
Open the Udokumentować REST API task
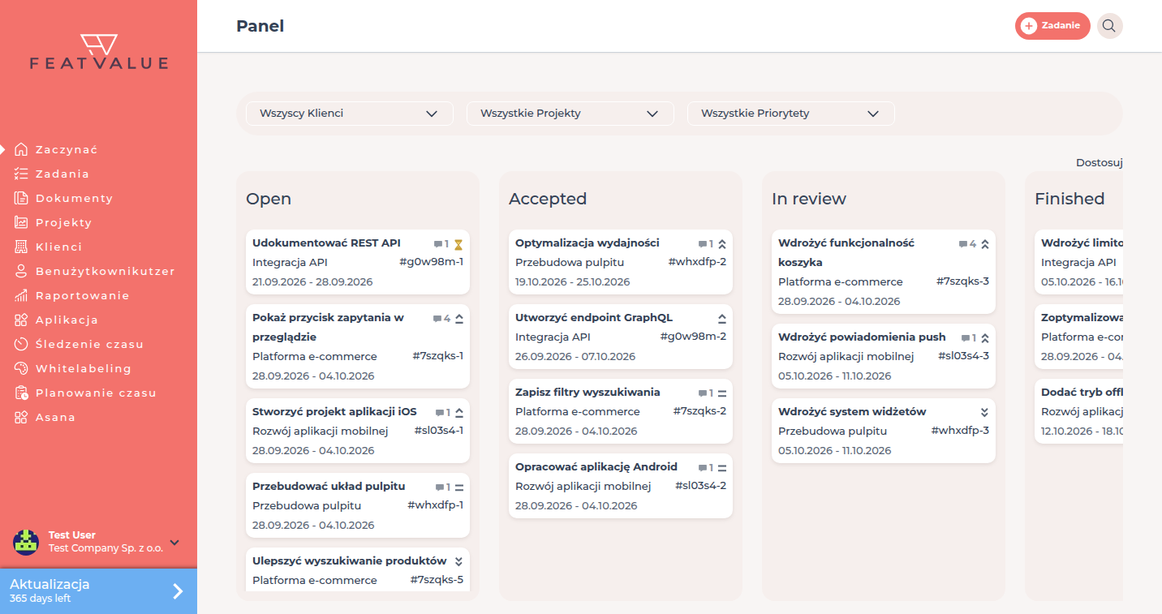point(357,262)
